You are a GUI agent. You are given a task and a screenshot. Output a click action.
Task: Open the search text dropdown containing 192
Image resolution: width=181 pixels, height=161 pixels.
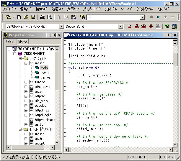(x=142, y=17)
